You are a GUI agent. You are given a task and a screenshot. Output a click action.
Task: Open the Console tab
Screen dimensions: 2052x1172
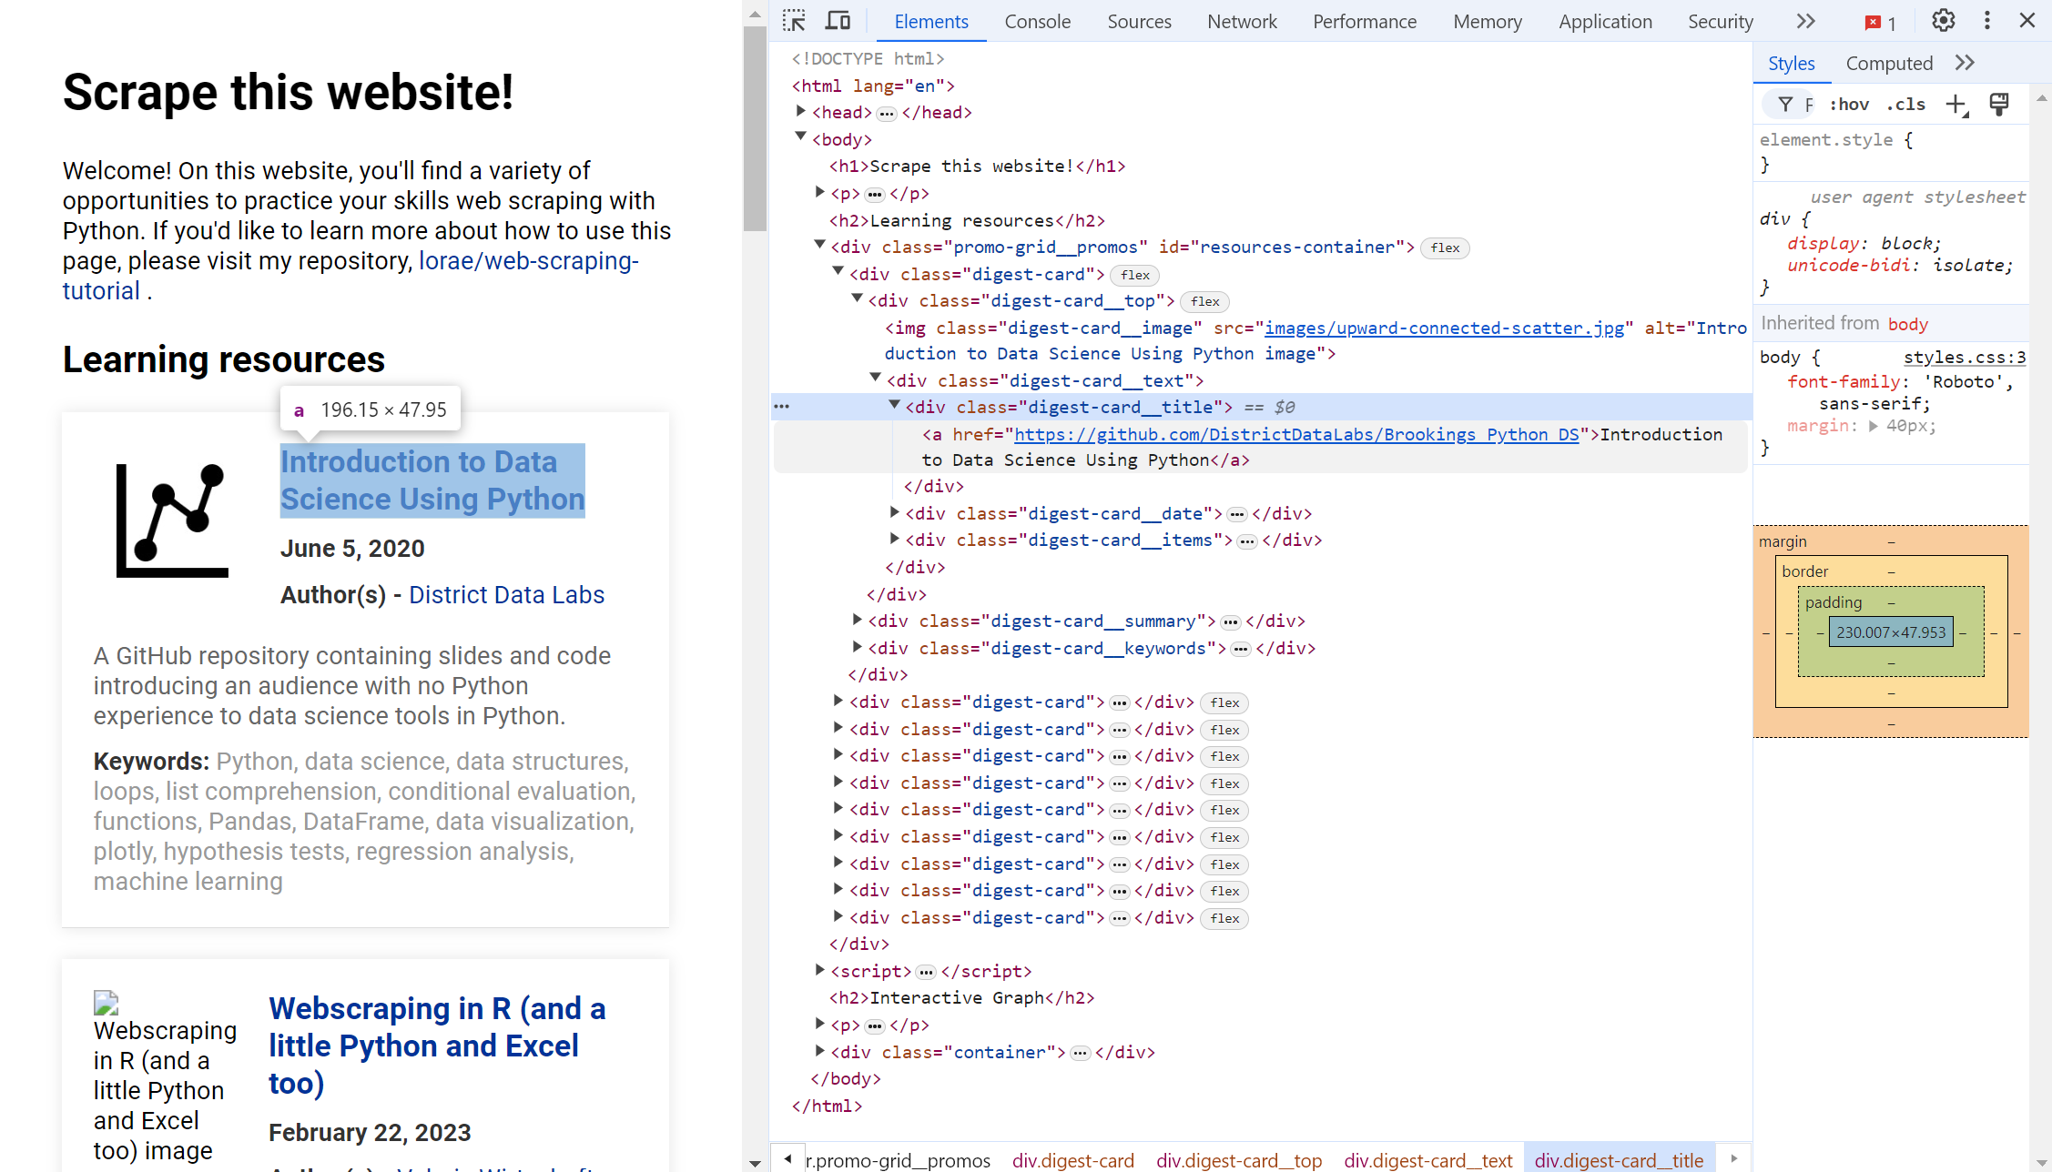(x=1037, y=21)
